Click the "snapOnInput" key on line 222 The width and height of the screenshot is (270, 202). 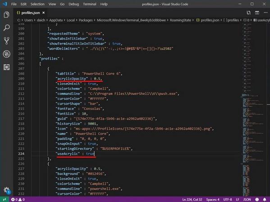tap(69, 144)
